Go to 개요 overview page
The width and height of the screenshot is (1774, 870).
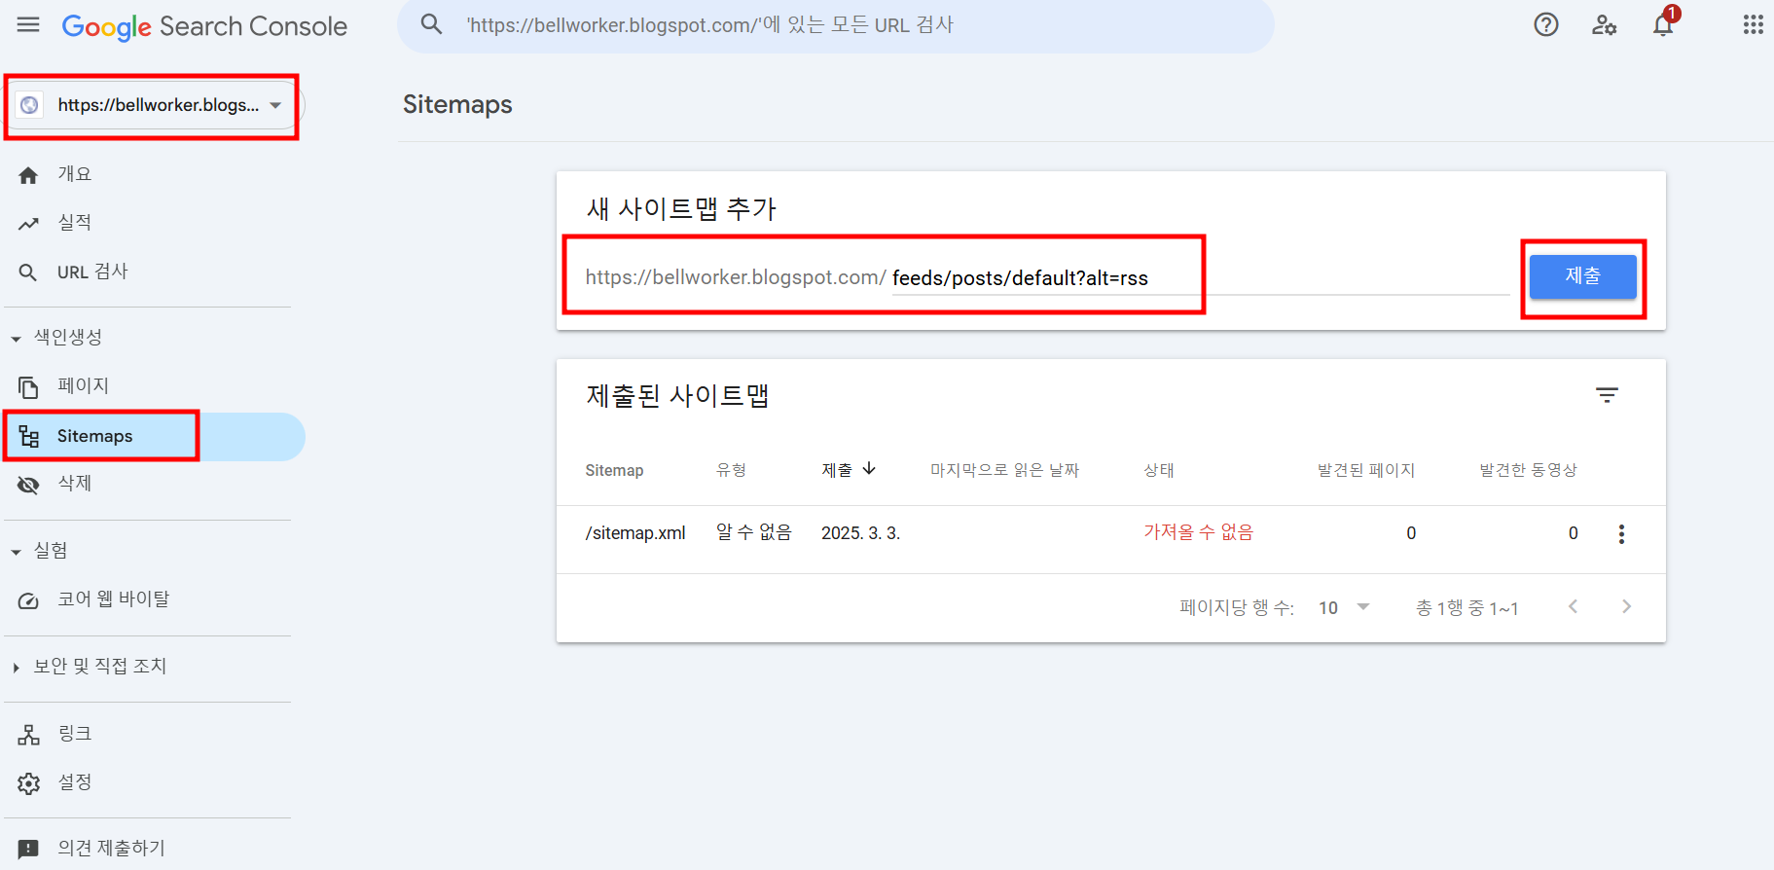click(x=74, y=174)
